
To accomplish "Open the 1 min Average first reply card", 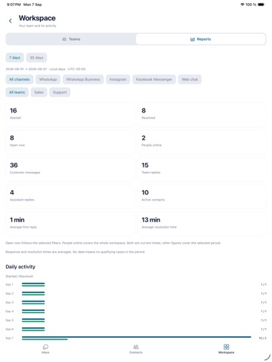I will point(70,224).
